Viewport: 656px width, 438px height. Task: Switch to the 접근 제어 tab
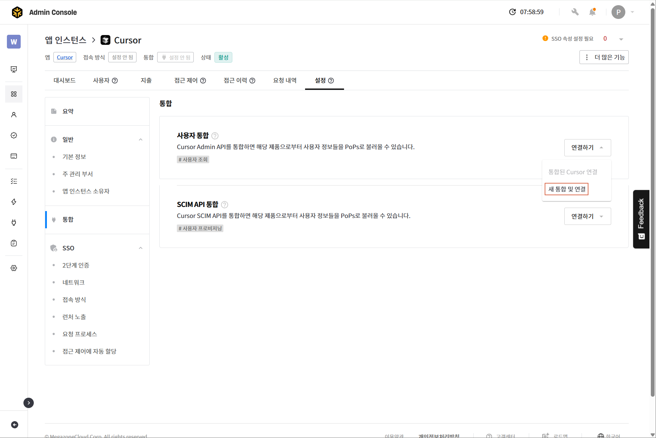point(190,80)
